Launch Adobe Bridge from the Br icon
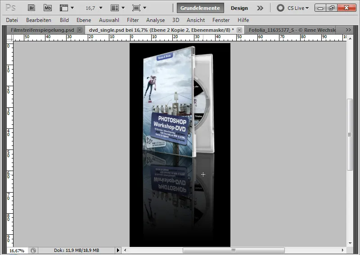360x255 pixels. pos(31,8)
